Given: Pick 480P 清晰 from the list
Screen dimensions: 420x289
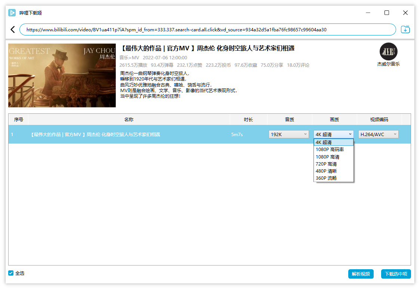Looking at the screenshot, I should (x=333, y=171).
